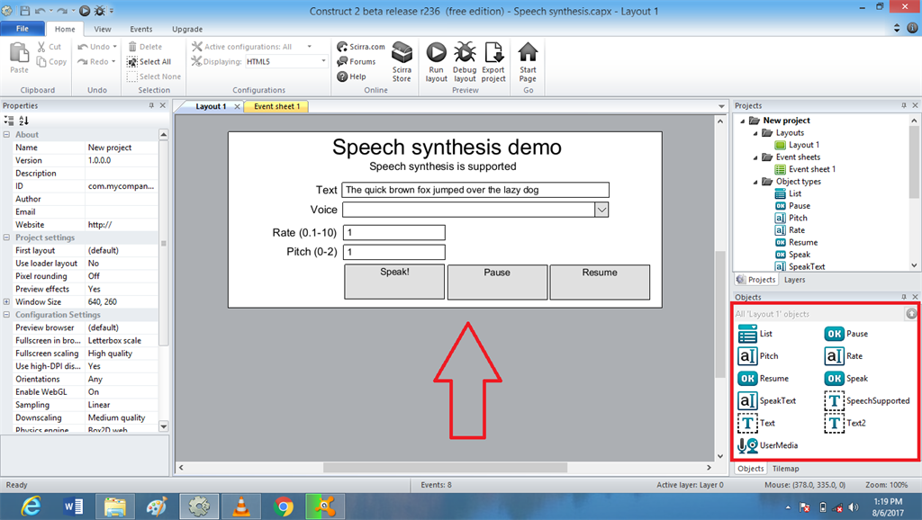Switch to the Event sheet 1 tab

(276, 105)
